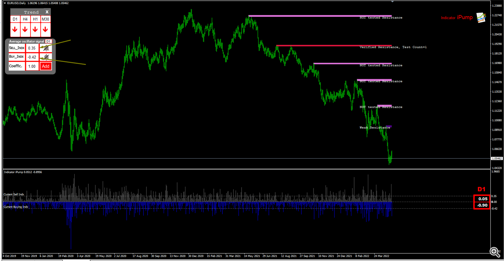Toggle the Buy_Indx alert bell

click(46, 57)
